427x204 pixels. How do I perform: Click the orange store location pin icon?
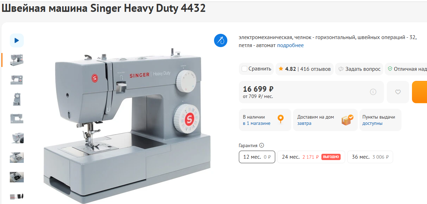click(280, 120)
